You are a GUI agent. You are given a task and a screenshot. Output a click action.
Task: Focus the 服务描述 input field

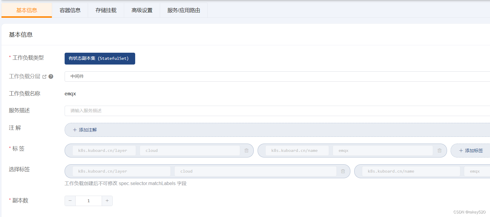pos(277,111)
